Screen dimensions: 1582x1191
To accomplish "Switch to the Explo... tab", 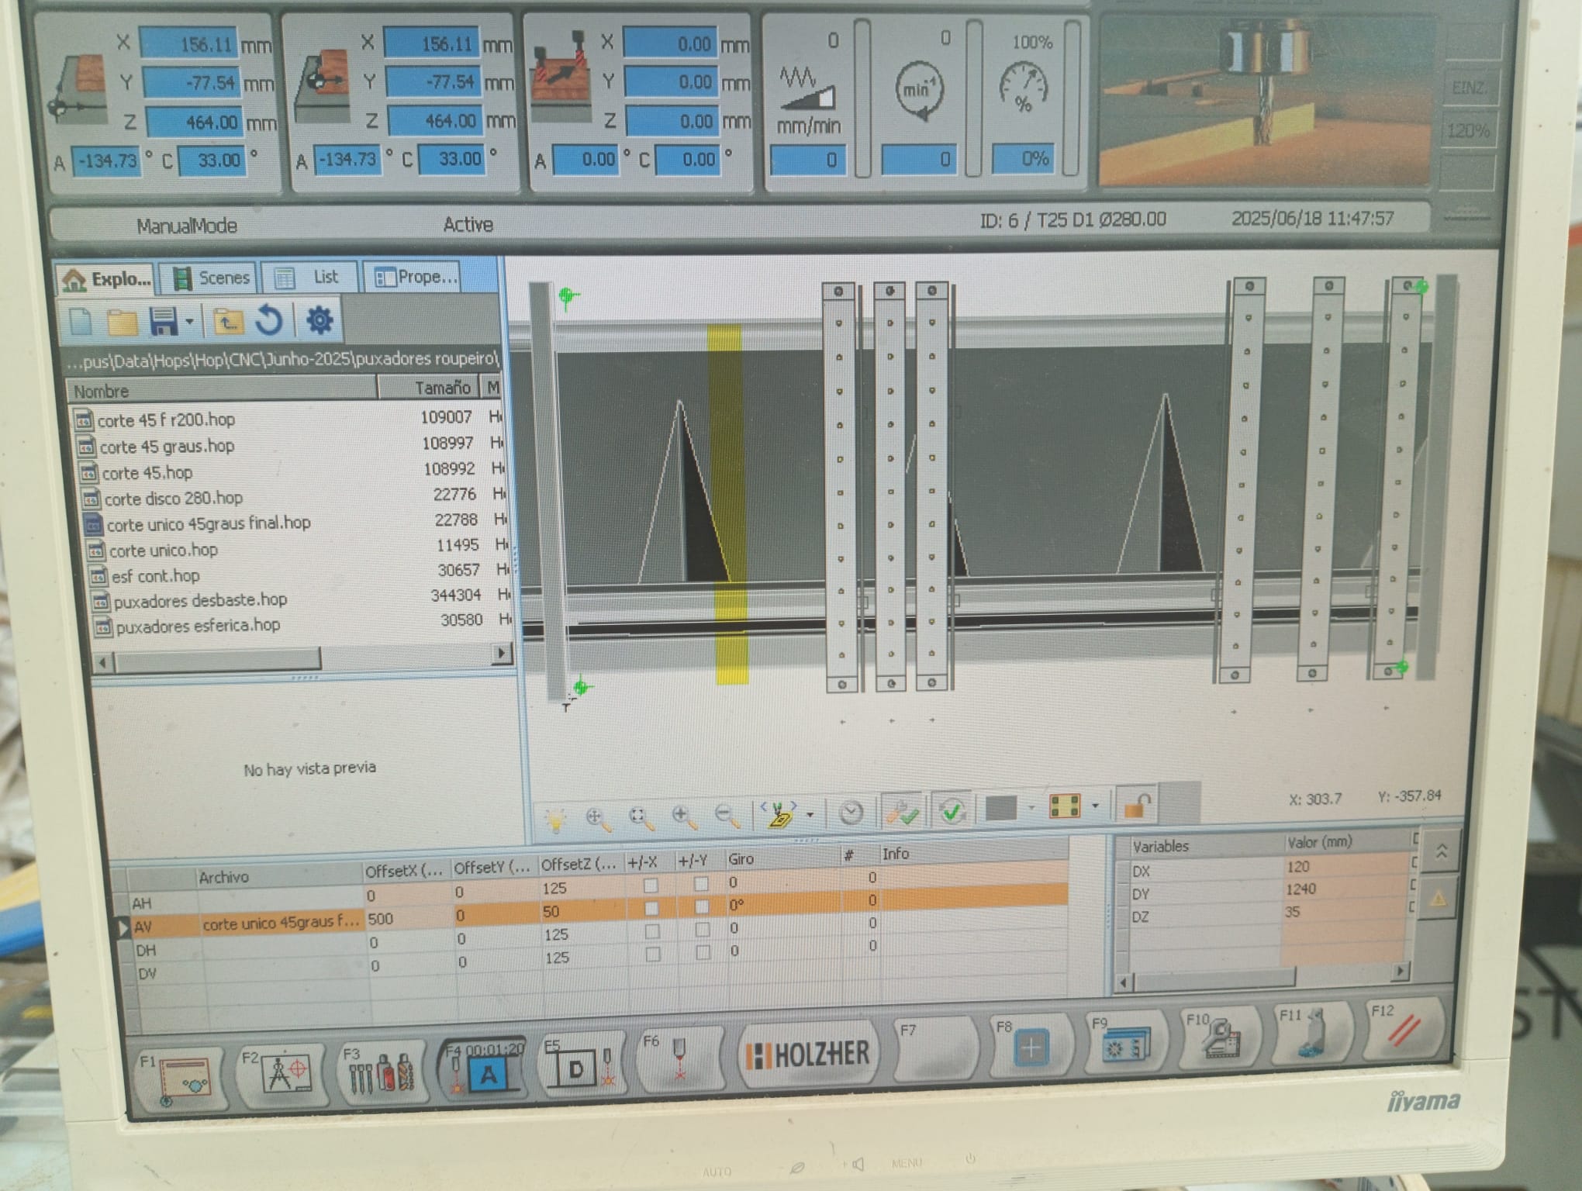I will coord(107,279).
